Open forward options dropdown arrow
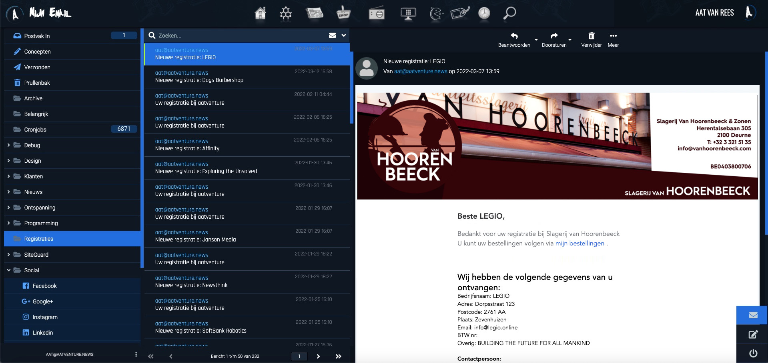768x363 pixels. [x=570, y=40]
